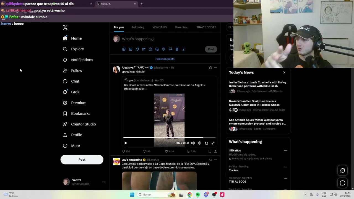Open Bookmarks in sidebar
The height and width of the screenshot is (199, 354).
77,114
